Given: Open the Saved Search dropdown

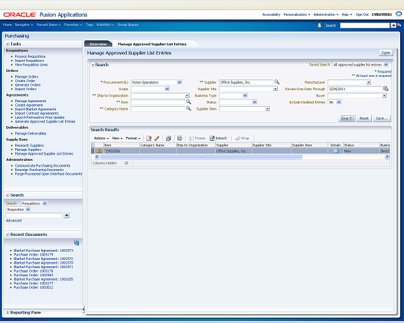Looking at the screenshot, I should (386, 64).
